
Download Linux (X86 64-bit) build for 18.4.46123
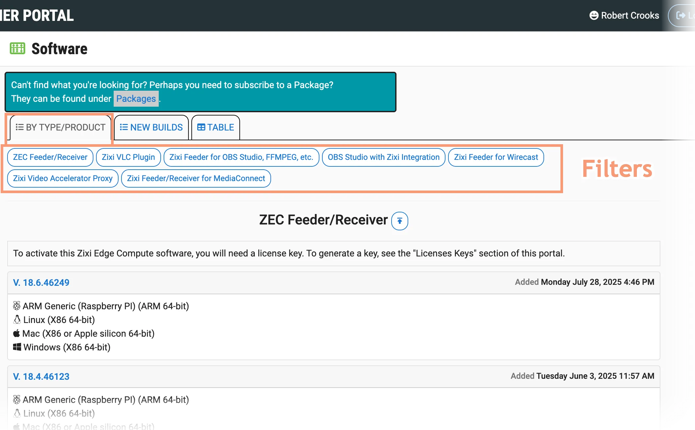tap(59, 413)
